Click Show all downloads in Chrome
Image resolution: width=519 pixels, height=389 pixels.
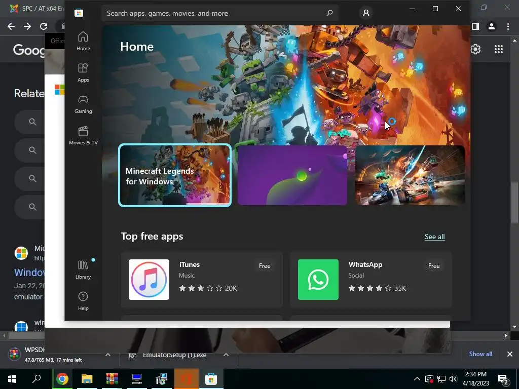(480, 354)
